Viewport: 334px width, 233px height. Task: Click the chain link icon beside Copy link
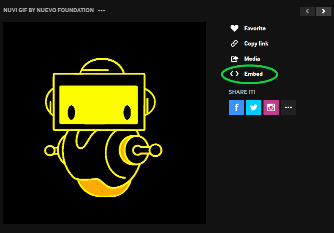tap(234, 43)
